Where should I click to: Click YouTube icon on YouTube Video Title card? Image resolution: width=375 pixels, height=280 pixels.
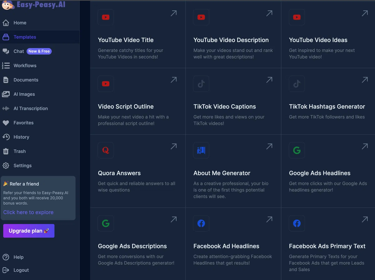[x=106, y=17]
